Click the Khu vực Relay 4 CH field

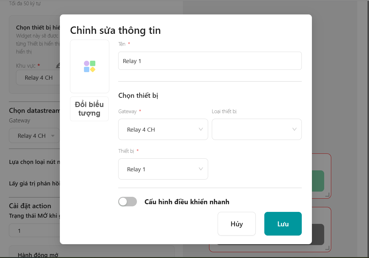coord(38,78)
